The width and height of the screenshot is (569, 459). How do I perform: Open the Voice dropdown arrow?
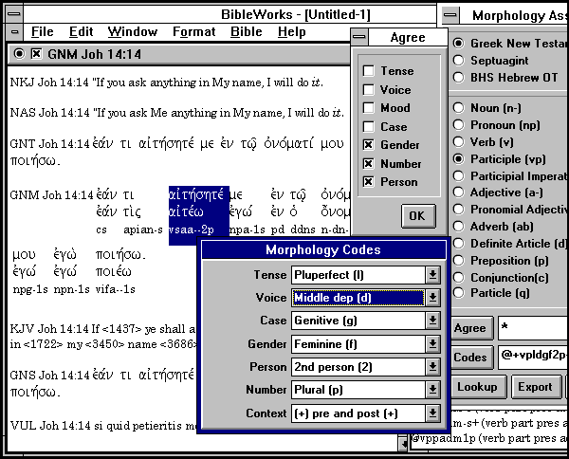pyautogui.click(x=432, y=298)
